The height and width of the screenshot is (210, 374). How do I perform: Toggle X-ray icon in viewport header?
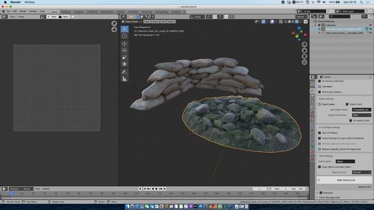tap(281, 22)
